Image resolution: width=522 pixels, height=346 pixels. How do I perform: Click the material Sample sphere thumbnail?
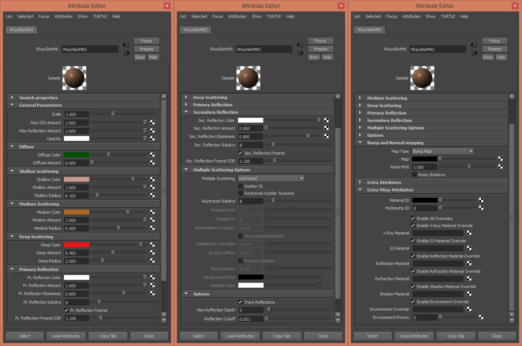[74, 78]
